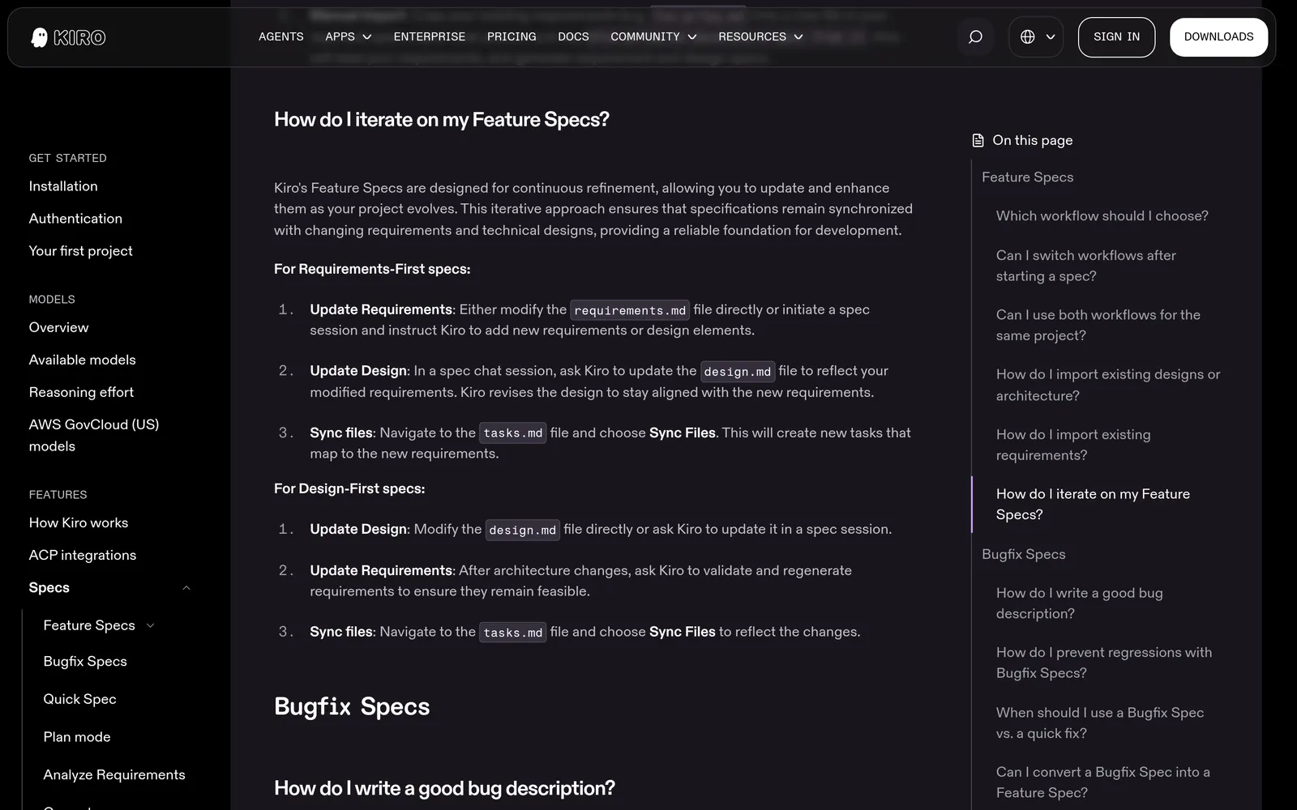Open Your first project sidebar link
Viewport: 1297px width, 810px height.
coord(80,251)
